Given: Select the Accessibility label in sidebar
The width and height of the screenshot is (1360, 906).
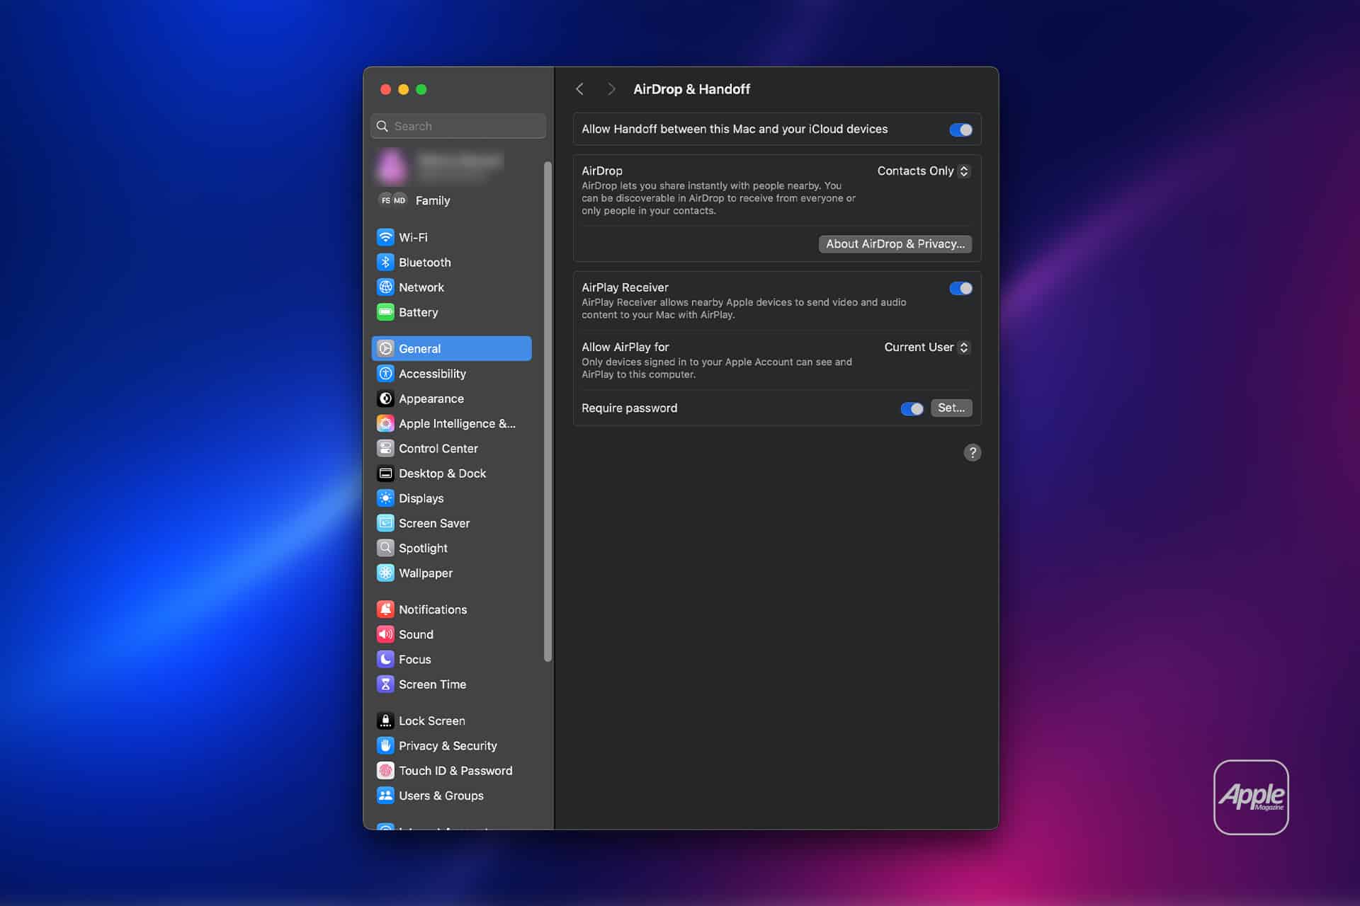Looking at the screenshot, I should tap(432, 374).
